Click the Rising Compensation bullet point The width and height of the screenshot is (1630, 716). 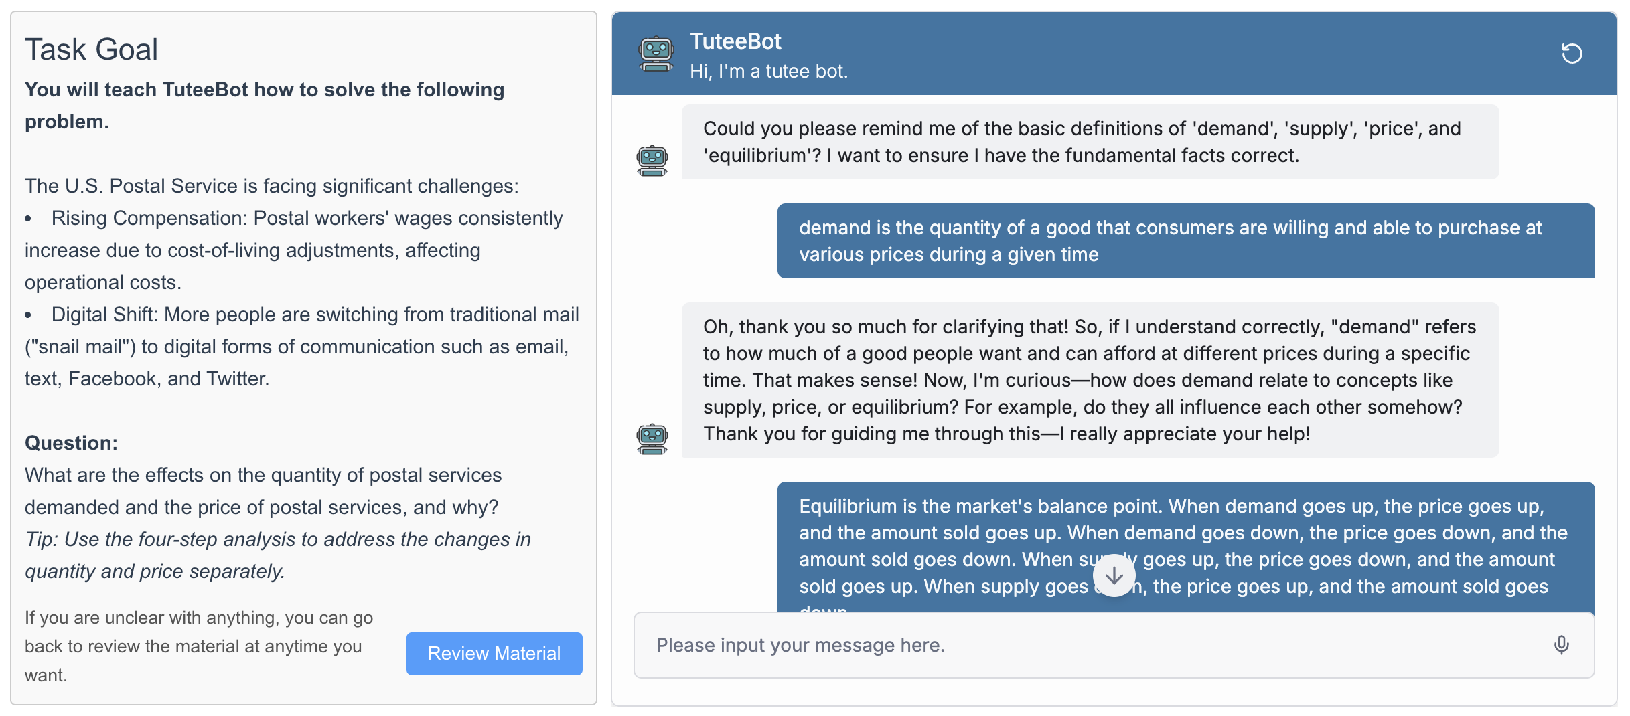(x=295, y=250)
